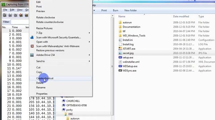Click the wdinstaller.xml file icon

point(120,62)
